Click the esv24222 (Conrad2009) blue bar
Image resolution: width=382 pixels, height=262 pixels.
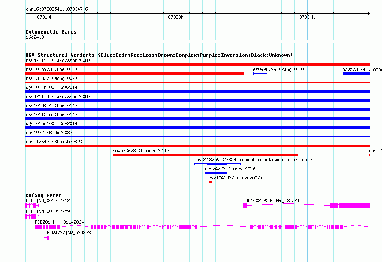216,173
